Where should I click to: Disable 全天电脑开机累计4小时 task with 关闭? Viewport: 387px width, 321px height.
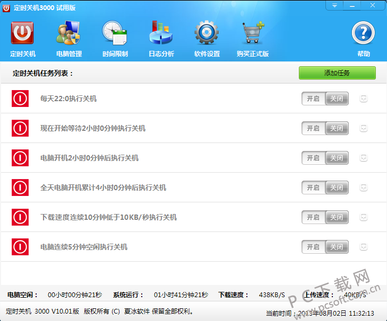pyautogui.click(x=337, y=188)
